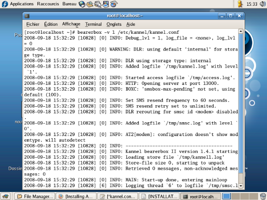Minimize the root@localhost terminal window
The width and height of the screenshot is (267, 200).
click(222, 16)
